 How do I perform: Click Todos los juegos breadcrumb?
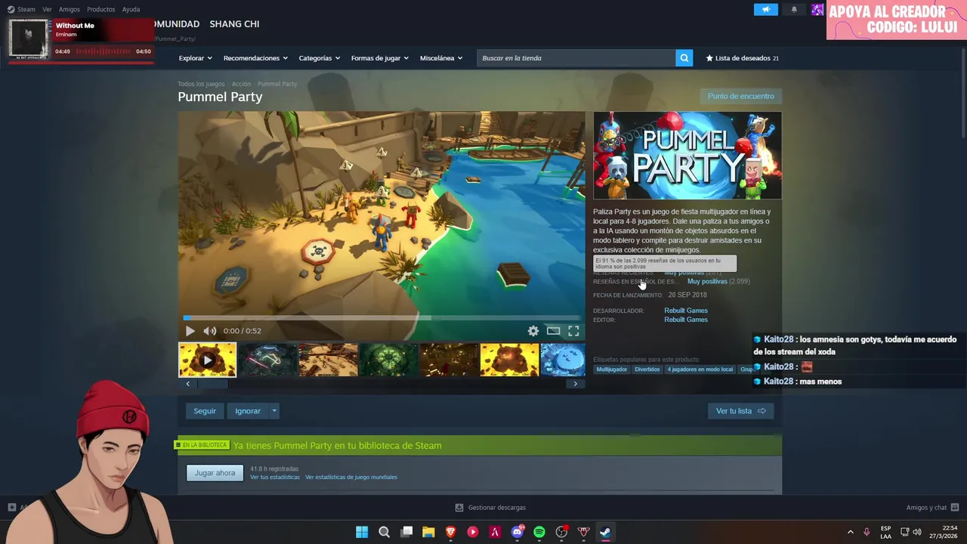tap(201, 84)
